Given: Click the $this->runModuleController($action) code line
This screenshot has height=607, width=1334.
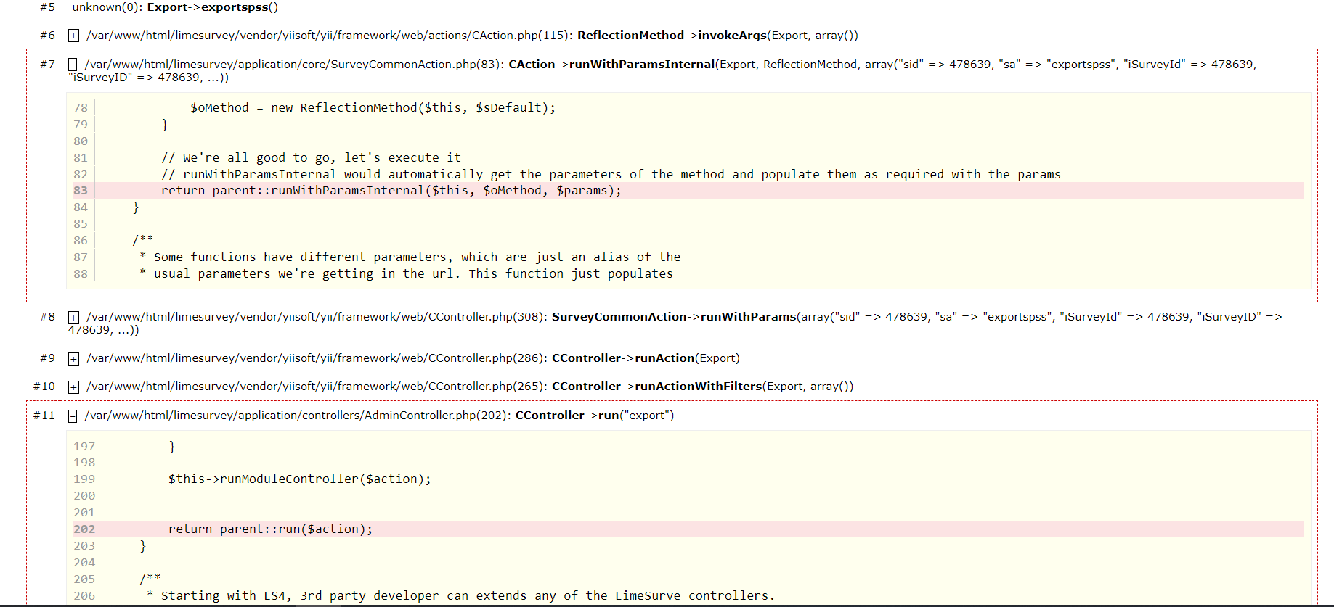Looking at the screenshot, I should [x=299, y=479].
